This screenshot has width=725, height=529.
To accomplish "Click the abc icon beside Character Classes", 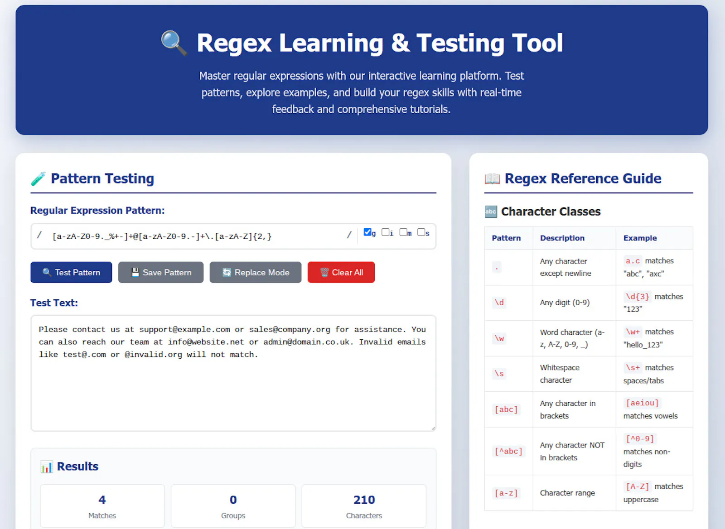I will [491, 212].
